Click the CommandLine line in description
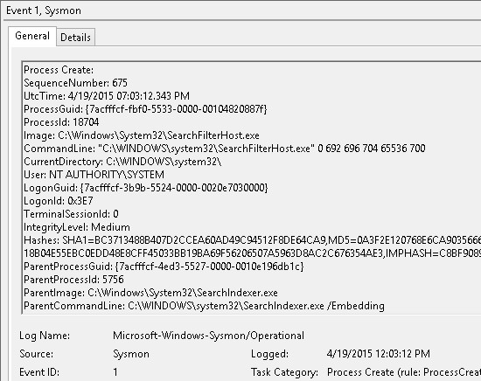This screenshot has height=381, width=481. 225,149
